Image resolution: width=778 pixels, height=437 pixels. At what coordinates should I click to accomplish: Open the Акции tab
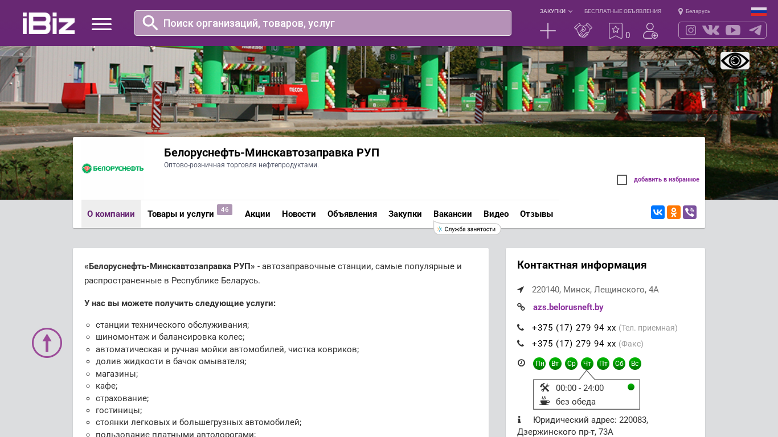point(257,214)
